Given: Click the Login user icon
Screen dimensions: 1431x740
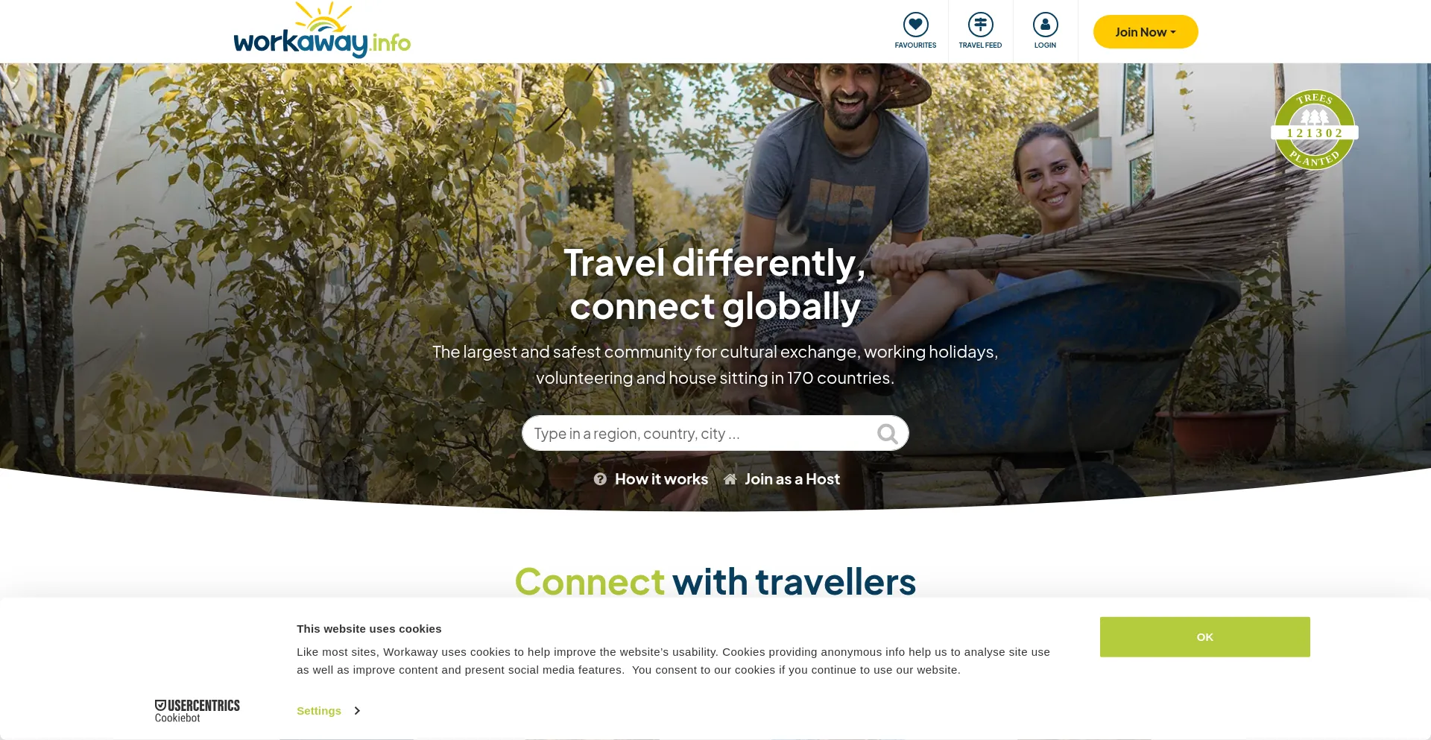Looking at the screenshot, I should pyautogui.click(x=1045, y=25).
